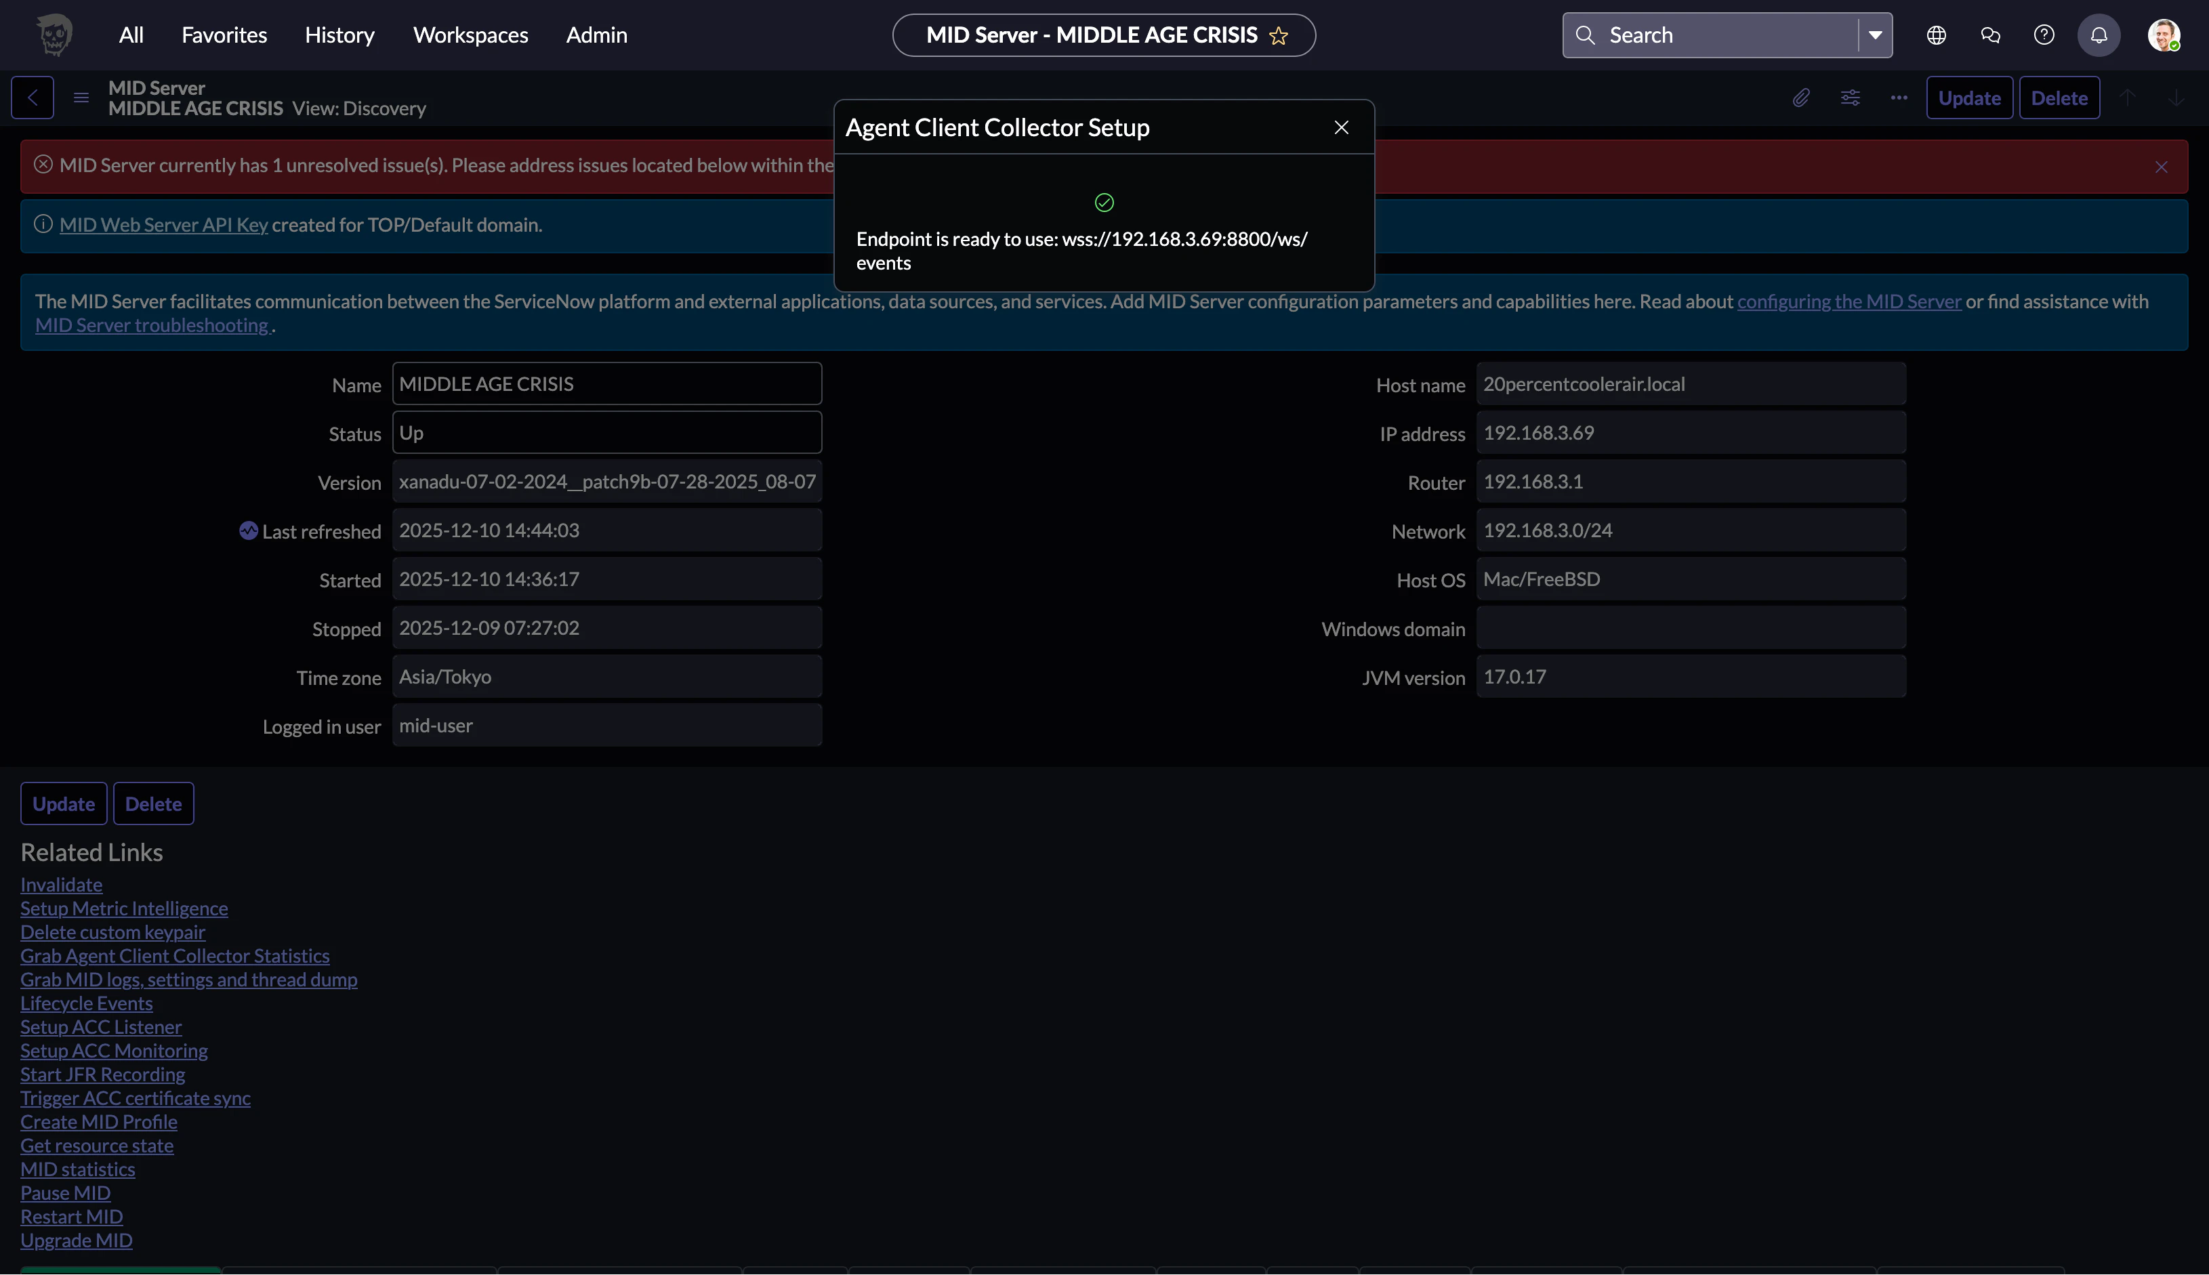Click Start JFR Recording link

[104, 1074]
